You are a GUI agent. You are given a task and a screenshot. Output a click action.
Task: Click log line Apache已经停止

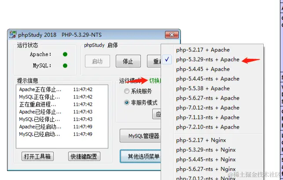tap(56, 112)
